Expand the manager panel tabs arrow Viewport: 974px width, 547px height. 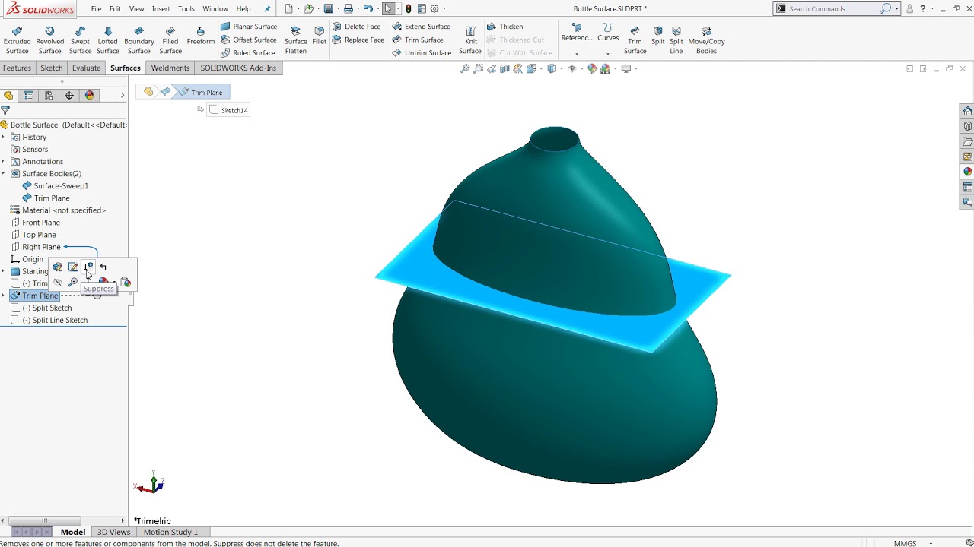click(x=122, y=95)
